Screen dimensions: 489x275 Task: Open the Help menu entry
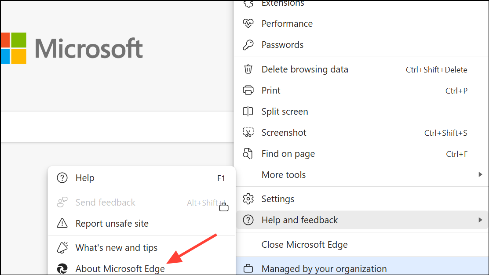[85, 178]
